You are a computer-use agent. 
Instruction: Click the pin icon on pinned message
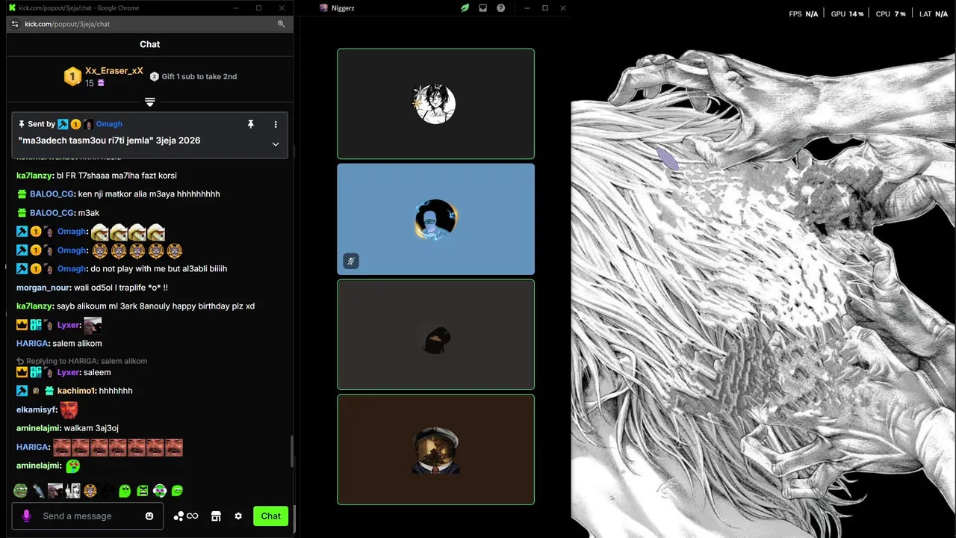pos(251,124)
